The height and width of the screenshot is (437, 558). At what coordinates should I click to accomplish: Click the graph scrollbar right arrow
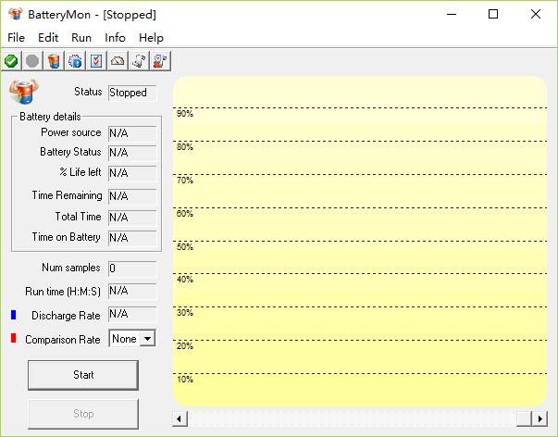tap(539, 418)
